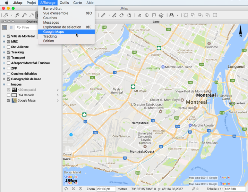Click the Filtre search field
Image resolution: width=248 pixels, height=192 pixels.
[x=26, y=27]
